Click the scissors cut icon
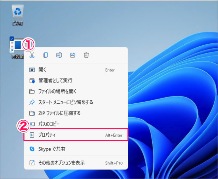 [32, 55]
